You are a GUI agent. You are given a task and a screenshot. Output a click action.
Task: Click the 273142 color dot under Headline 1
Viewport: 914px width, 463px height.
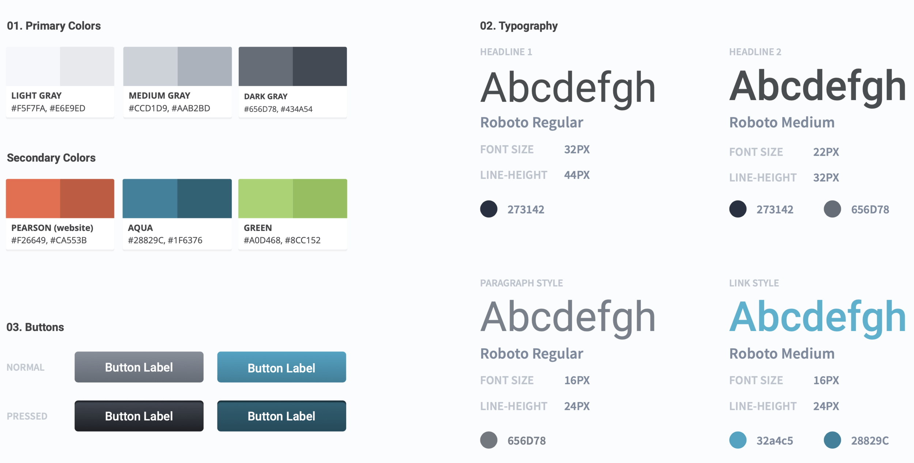489,209
